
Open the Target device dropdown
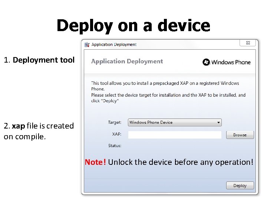(x=175, y=123)
